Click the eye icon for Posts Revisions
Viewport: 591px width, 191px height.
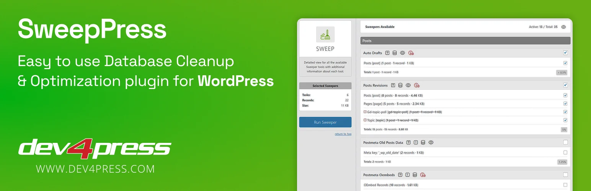click(x=408, y=85)
